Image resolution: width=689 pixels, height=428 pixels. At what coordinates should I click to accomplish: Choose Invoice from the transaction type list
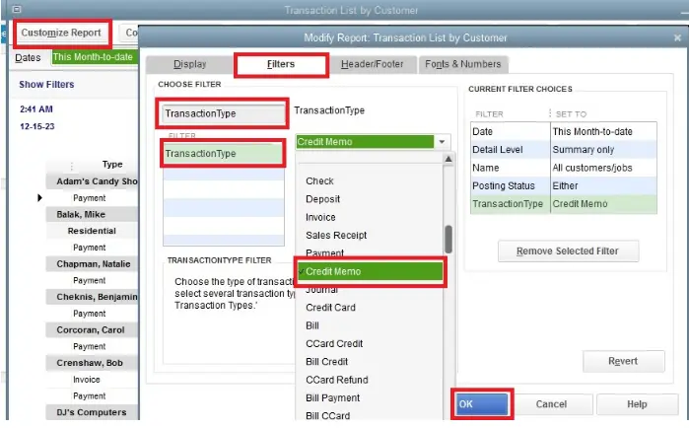tap(320, 217)
